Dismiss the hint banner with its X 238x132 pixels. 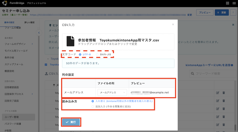(x=233, y=25)
